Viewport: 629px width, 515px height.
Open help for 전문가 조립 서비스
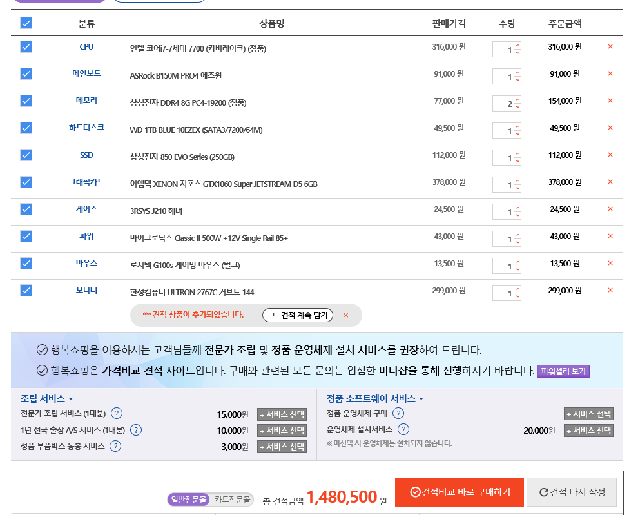click(x=117, y=413)
